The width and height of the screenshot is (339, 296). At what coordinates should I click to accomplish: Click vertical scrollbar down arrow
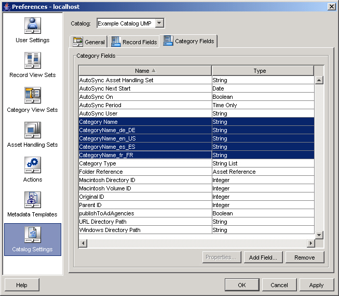click(319, 235)
